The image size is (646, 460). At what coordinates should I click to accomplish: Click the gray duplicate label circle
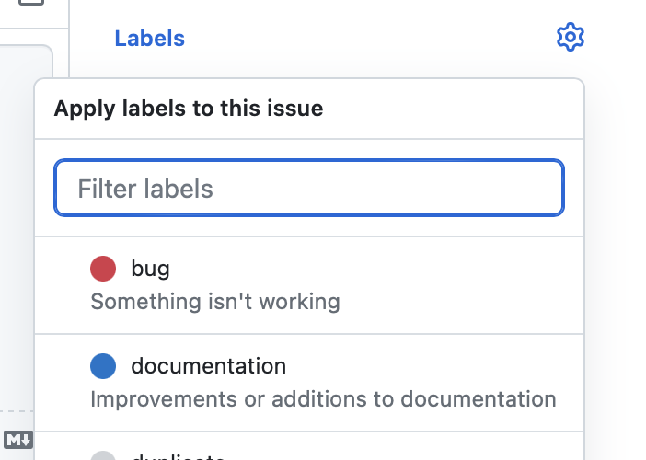103,455
